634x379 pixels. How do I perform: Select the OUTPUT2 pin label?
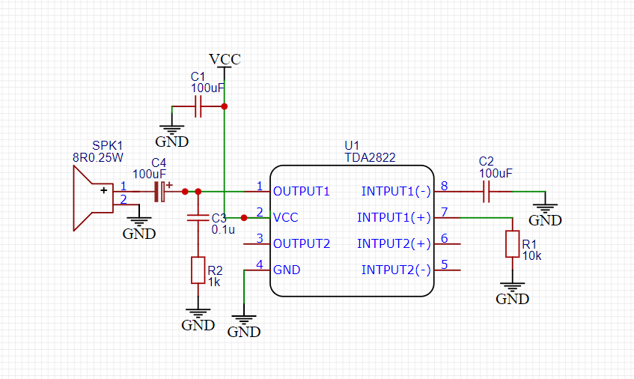[x=302, y=243]
